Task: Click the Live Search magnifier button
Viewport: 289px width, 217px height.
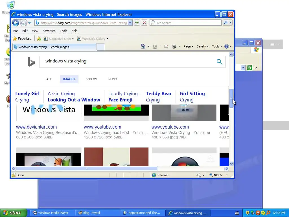Action: coord(225,23)
